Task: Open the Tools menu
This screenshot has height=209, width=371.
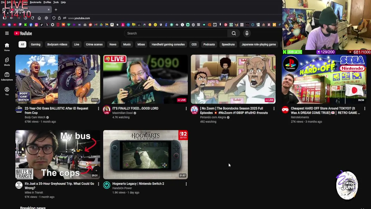Action: (x=56, y=2)
